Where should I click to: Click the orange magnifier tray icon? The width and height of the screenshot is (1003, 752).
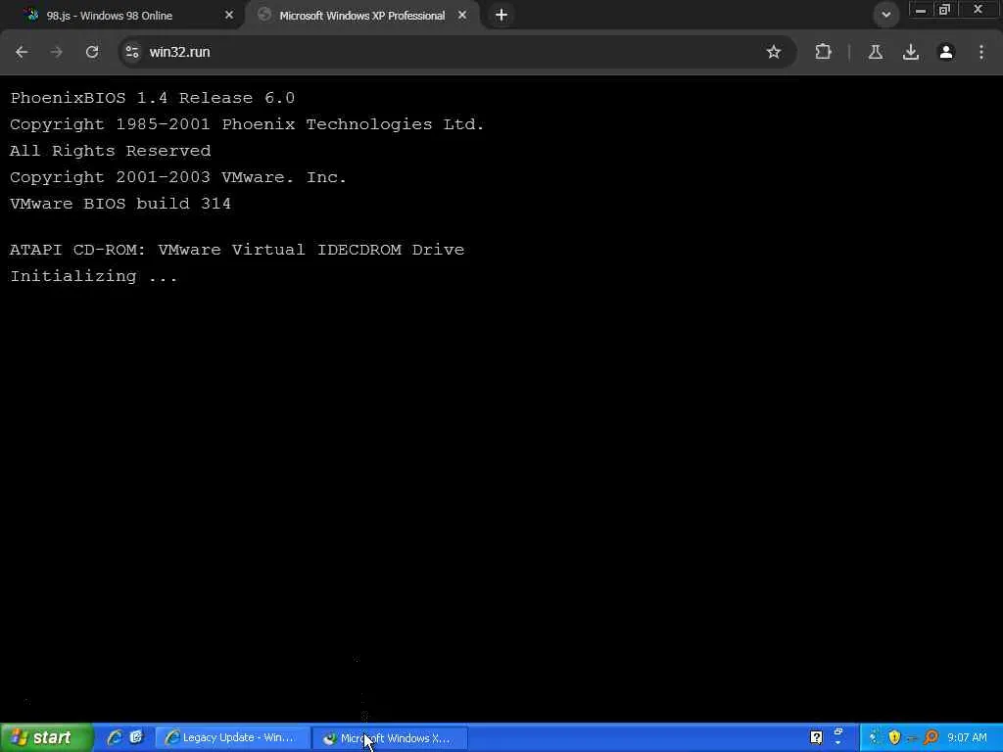(931, 737)
